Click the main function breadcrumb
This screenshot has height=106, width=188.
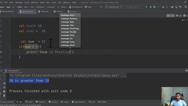[88, 7]
